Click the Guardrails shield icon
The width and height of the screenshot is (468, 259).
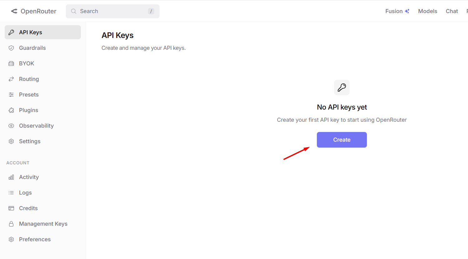click(x=11, y=48)
